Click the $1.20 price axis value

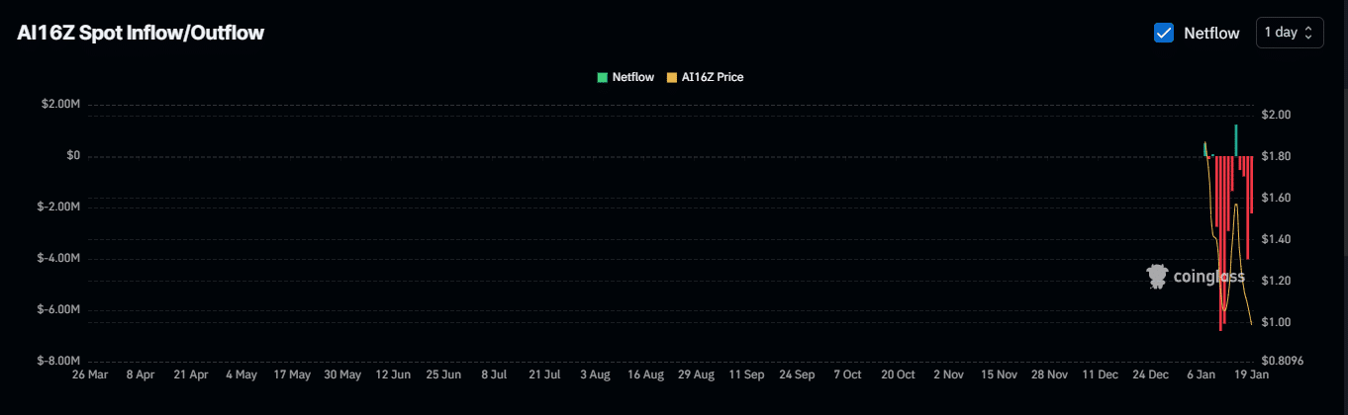(x=1278, y=281)
